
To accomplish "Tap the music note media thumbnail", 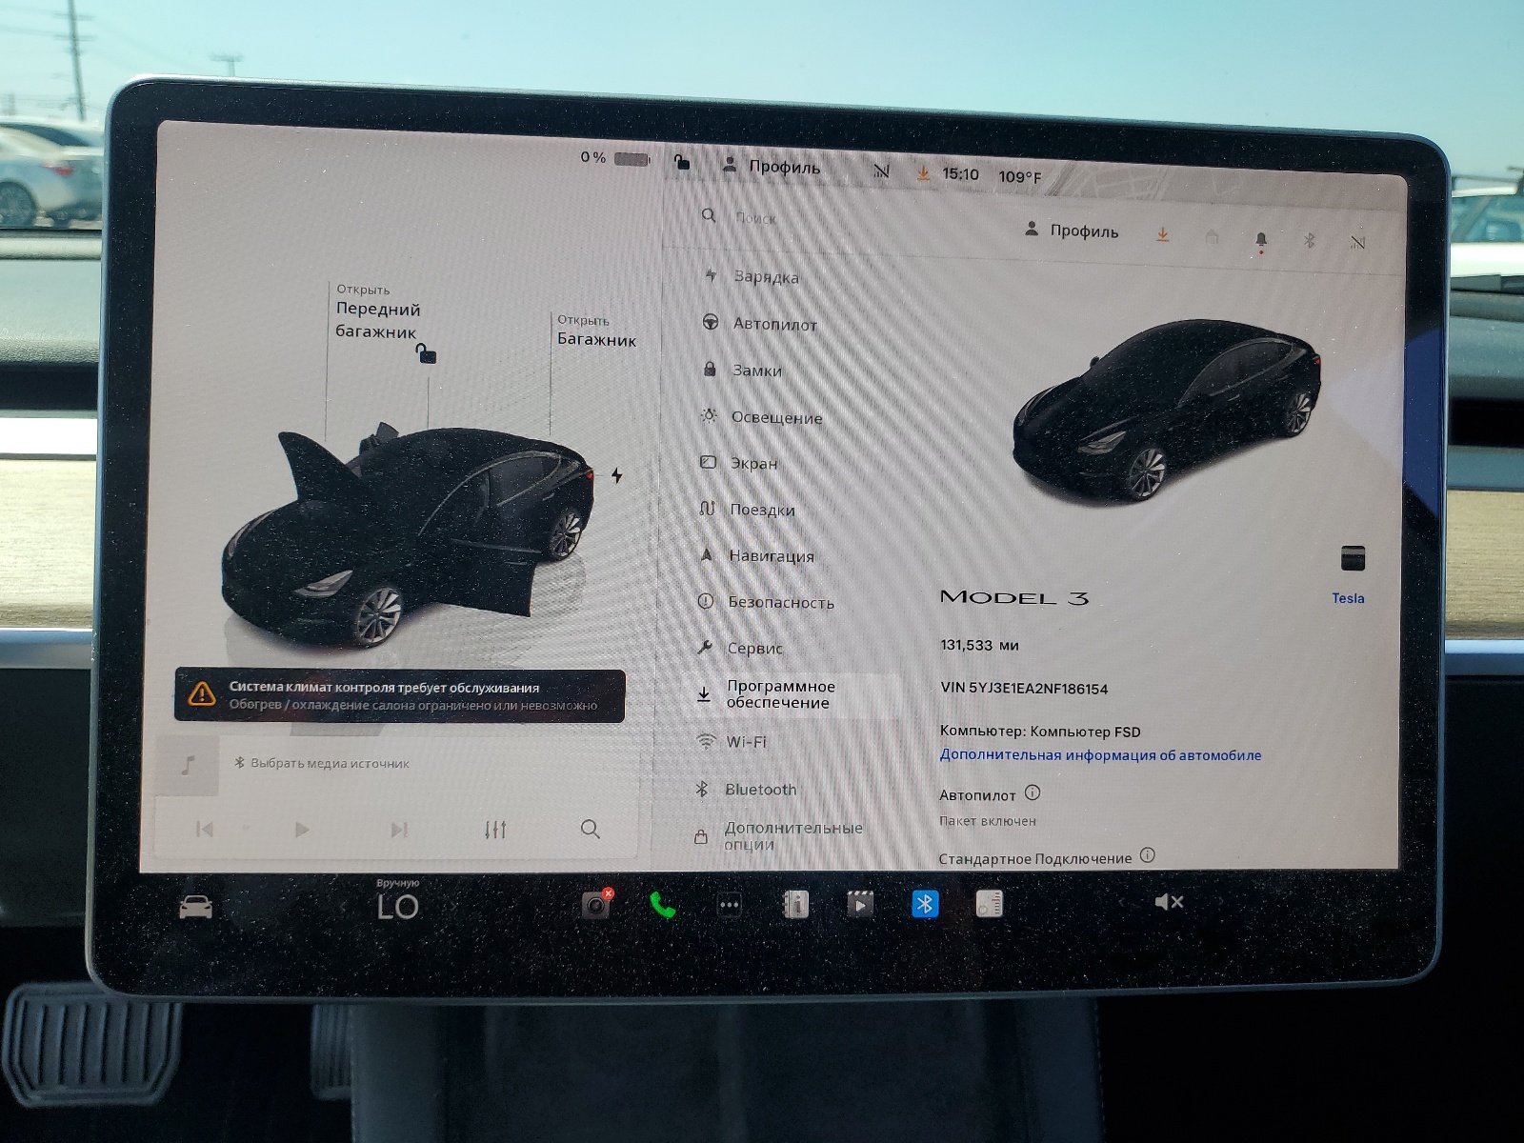I will (x=188, y=765).
